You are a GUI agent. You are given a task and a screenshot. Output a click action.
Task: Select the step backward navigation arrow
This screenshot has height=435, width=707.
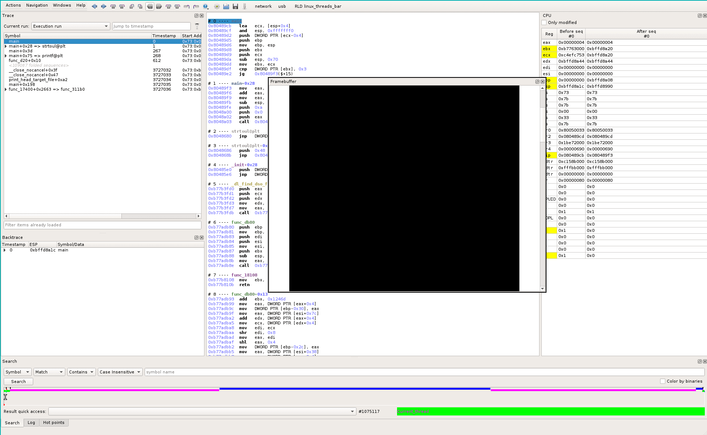tap(94, 6)
